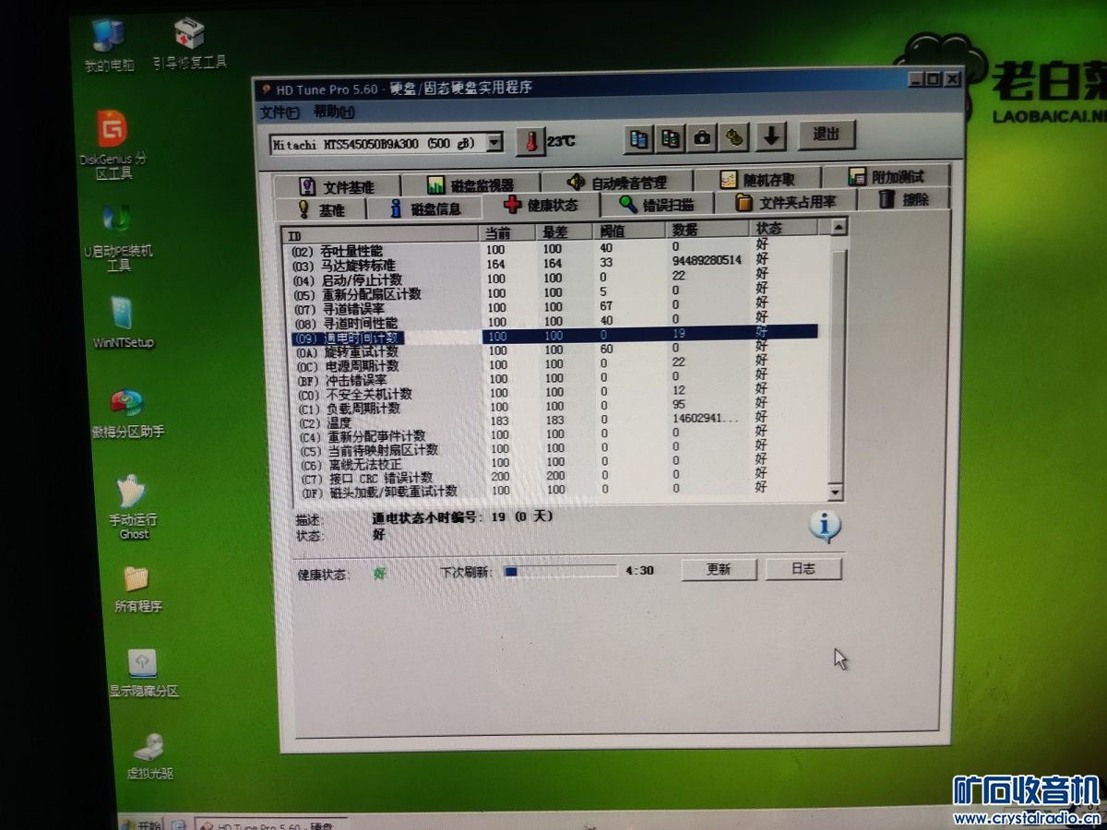Open the 帮助(H) menu
Viewport: 1107px width, 830px height.
[x=334, y=112]
